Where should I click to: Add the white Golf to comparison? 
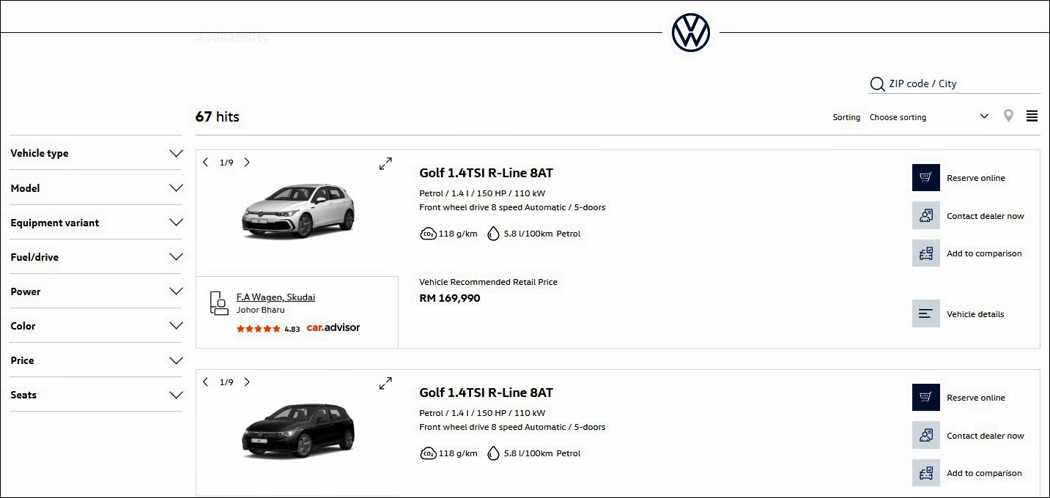[x=925, y=253]
